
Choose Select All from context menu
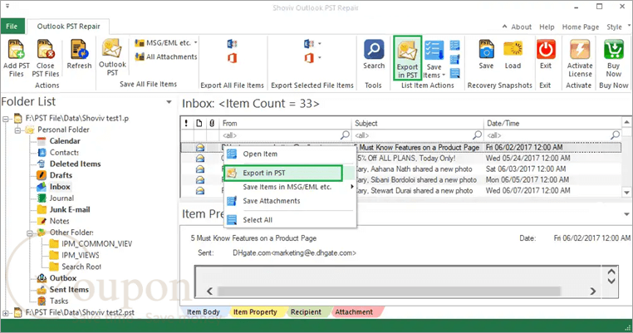[x=290, y=220]
